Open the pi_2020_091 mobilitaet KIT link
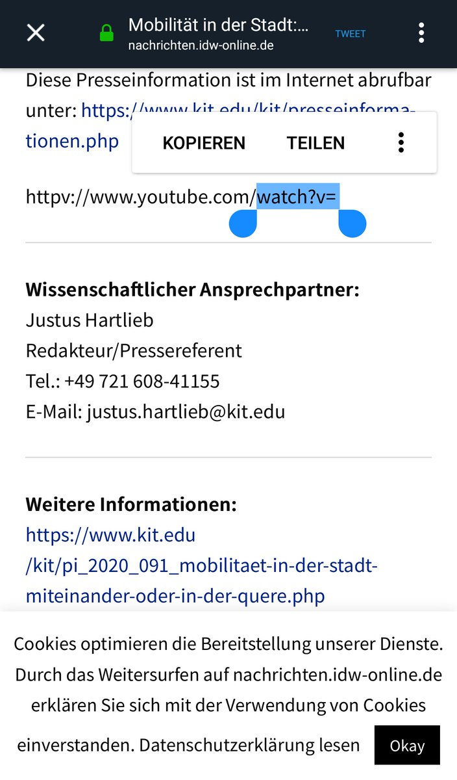Screen dimensions: 457x780 [x=201, y=565]
